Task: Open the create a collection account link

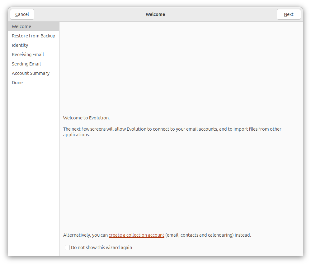Action: click(136, 235)
